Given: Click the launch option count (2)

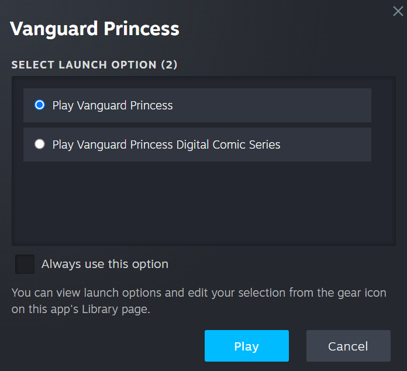Looking at the screenshot, I should coord(169,65).
